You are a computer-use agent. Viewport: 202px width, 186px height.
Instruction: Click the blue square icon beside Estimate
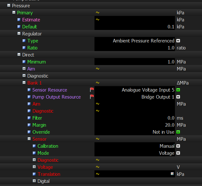pyautogui.click(x=19, y=19)
